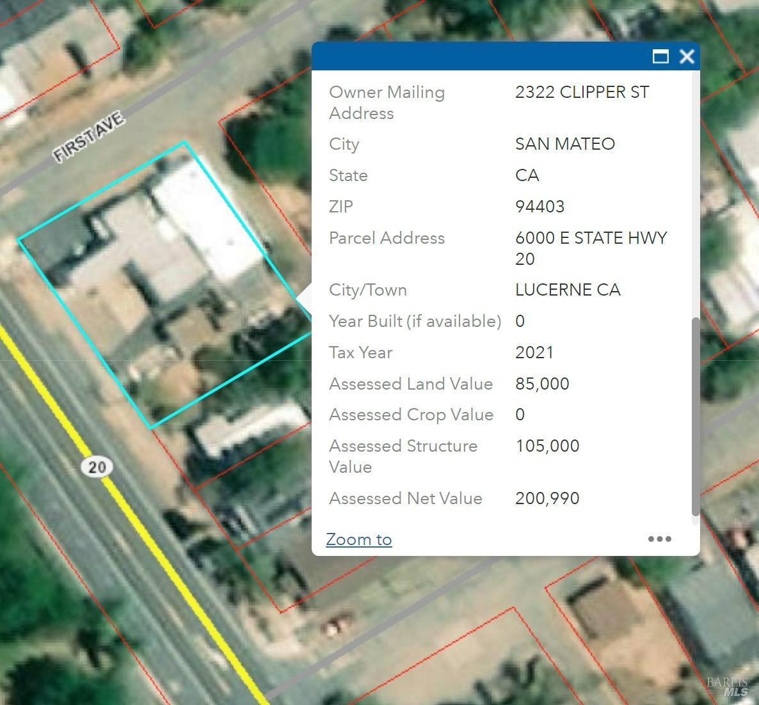Click the Parcel Address field text
Image resolution: width=759 pixels, height=705 pixels.
tap(387, 238)
